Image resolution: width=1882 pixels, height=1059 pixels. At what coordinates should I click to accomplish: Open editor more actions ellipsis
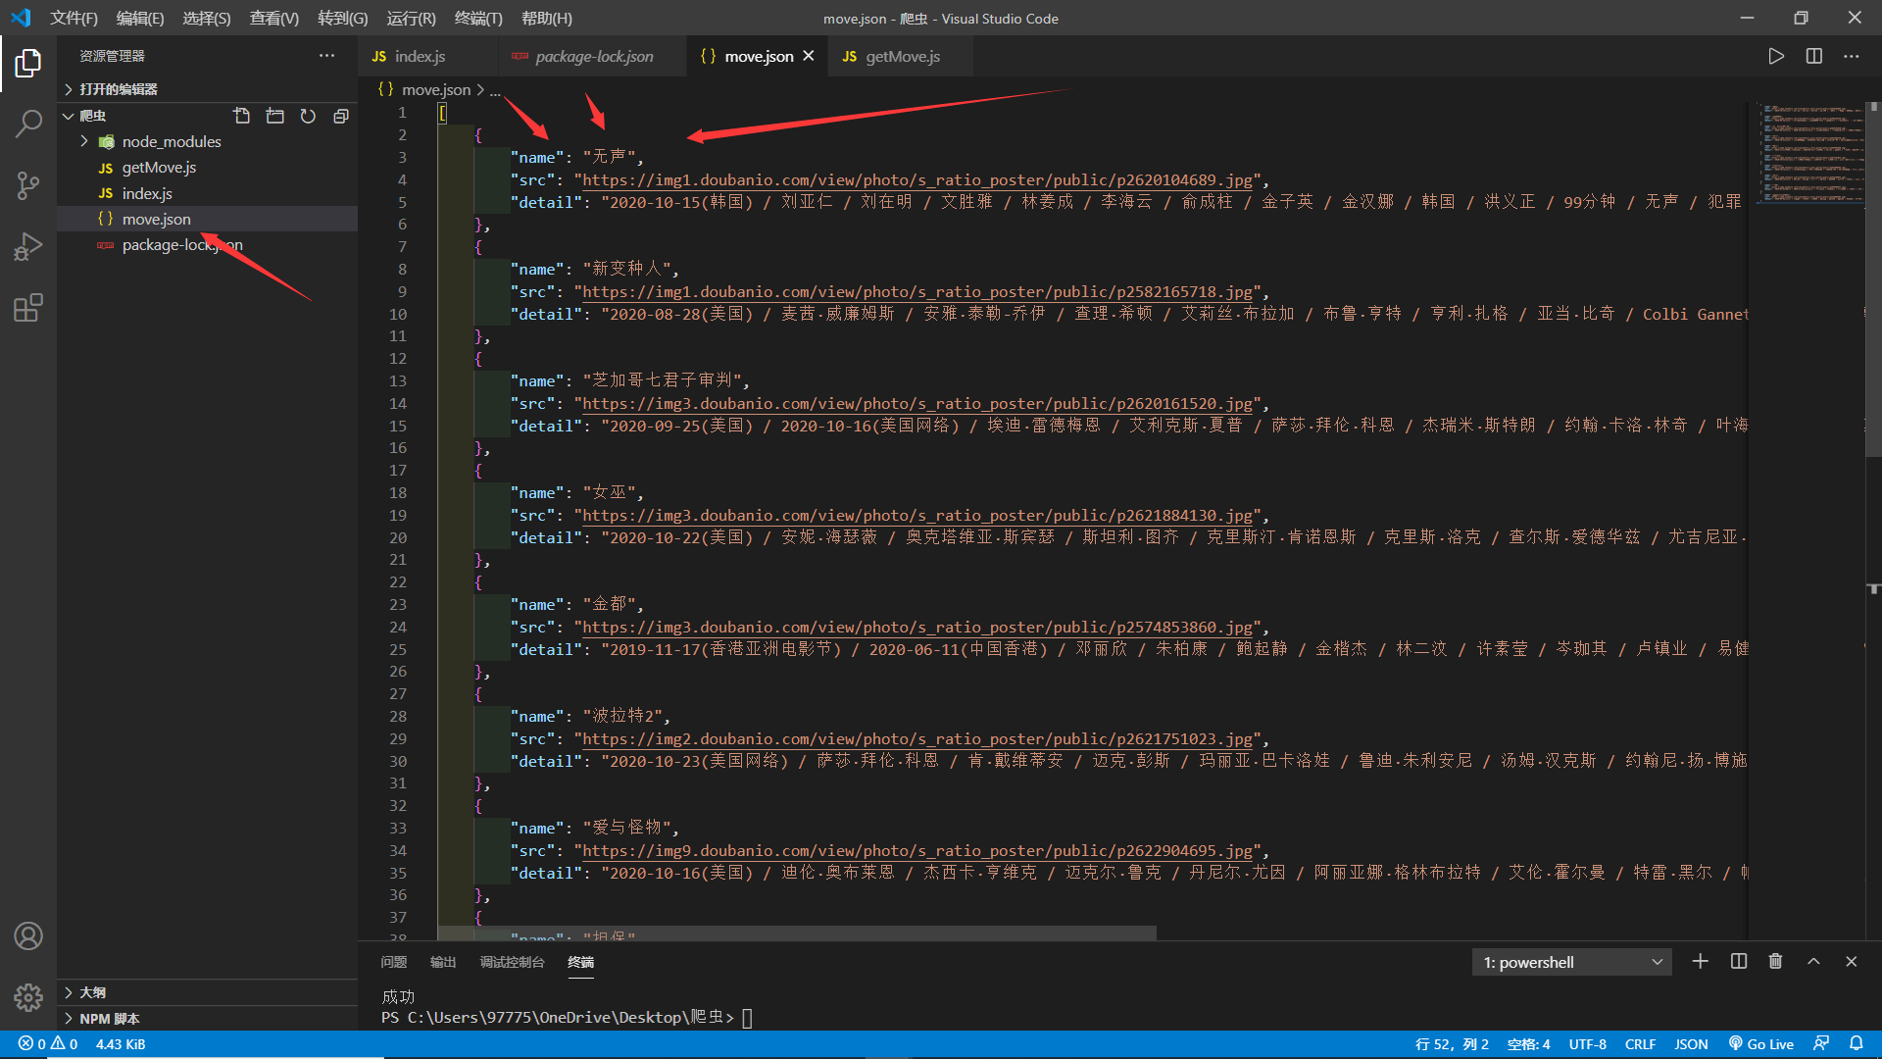1851,56
